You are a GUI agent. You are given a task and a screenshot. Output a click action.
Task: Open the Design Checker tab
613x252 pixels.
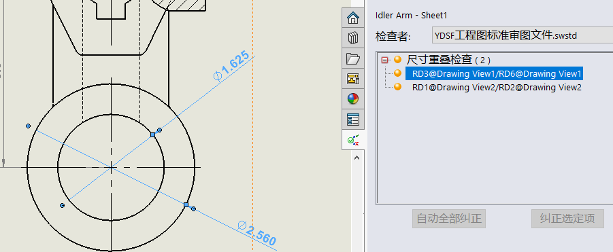(x=353, y=140)
